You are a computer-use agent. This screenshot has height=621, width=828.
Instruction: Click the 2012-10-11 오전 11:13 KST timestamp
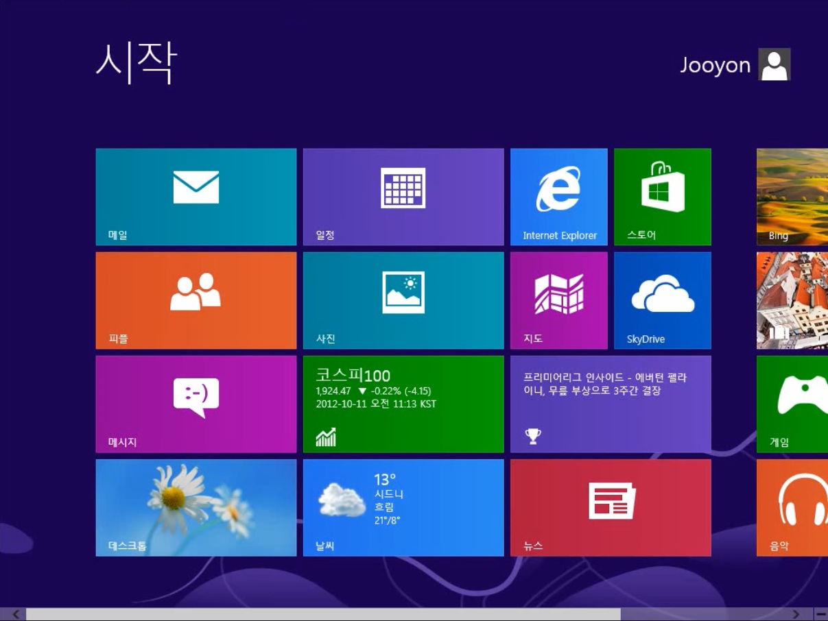pyautogui.click(x=376, y=404)
